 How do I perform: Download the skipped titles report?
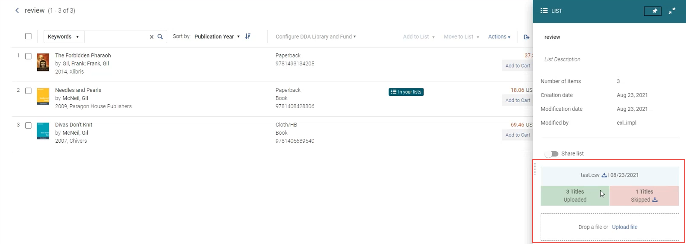[655, 200]
